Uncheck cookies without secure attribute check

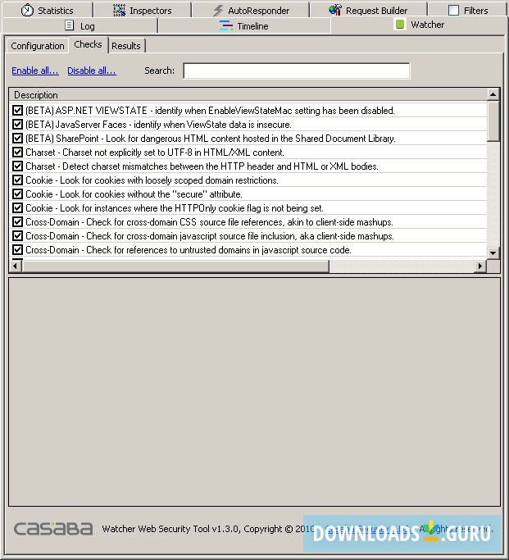coord(17,194)
